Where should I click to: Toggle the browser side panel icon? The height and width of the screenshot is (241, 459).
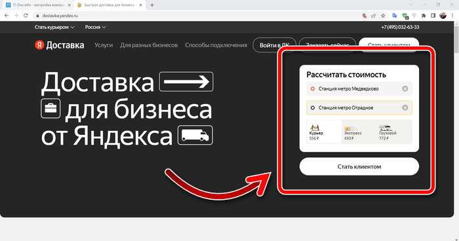pos(433,16)
